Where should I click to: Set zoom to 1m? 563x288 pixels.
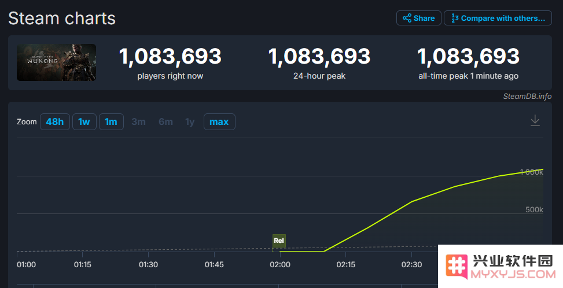(111, 121)
